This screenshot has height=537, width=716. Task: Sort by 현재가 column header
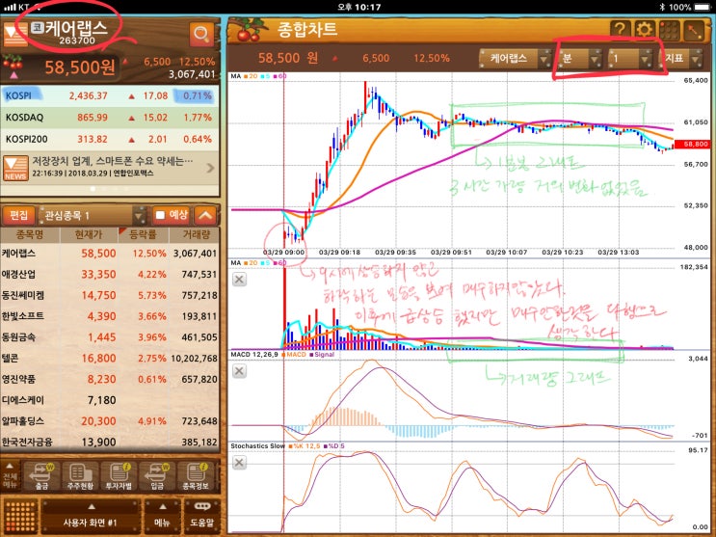coord(89,234)
